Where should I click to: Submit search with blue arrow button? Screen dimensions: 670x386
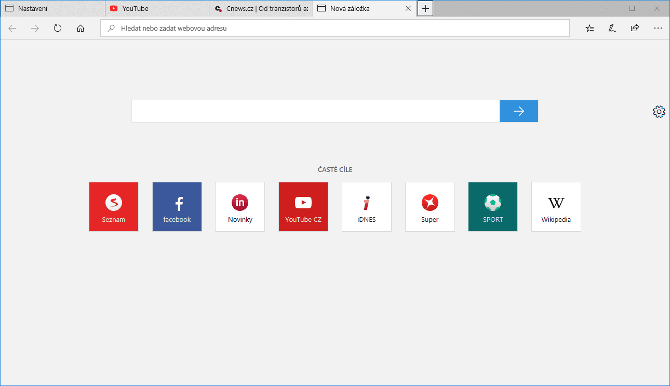[519, 111]
